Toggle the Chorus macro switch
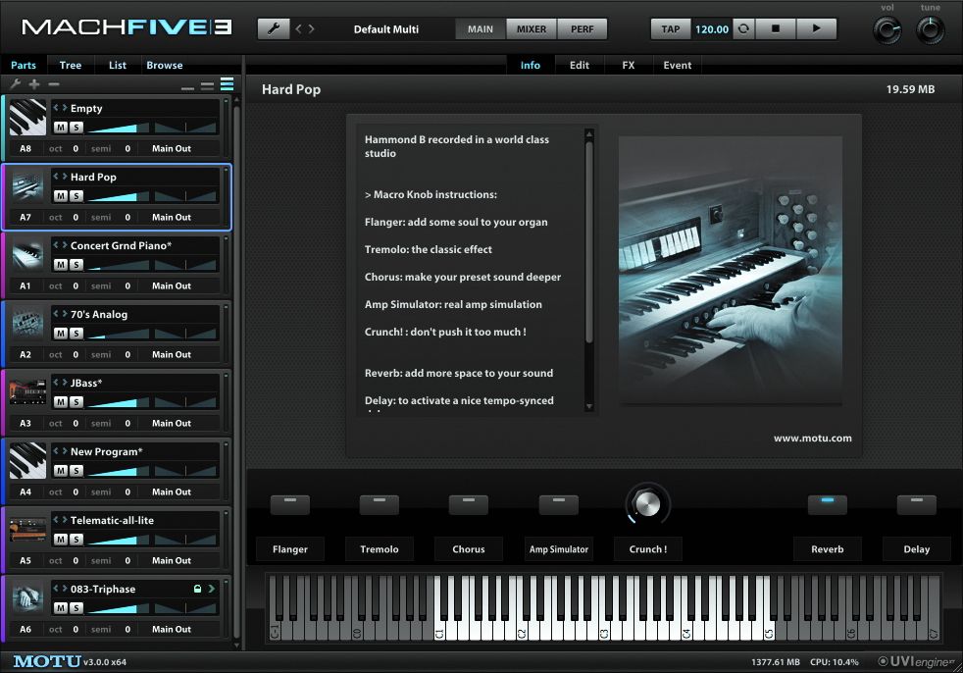The image size is (963, 673). pyautogui.click(x=469, y=504)
